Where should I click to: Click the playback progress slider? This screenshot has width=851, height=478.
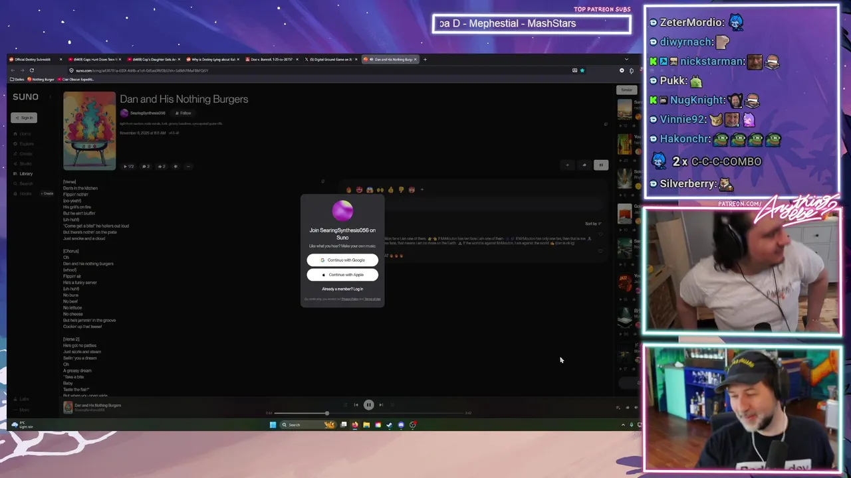[368, 413]
